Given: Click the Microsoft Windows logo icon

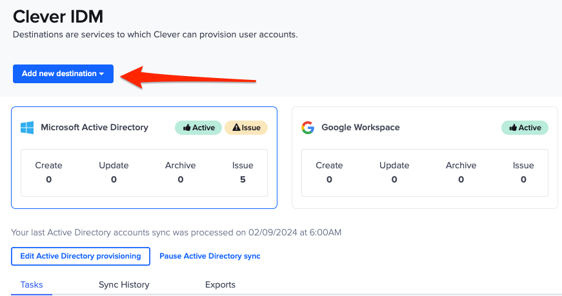Looking at the screenshot, I should click(26, 128).
